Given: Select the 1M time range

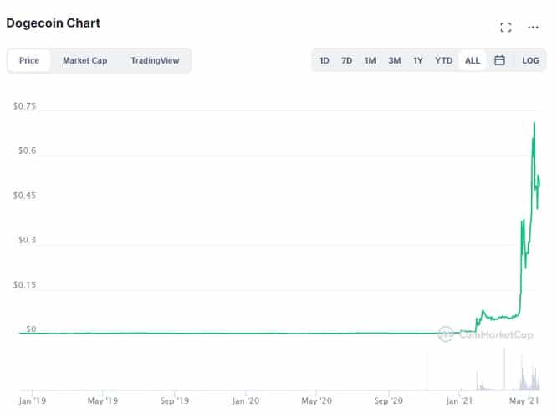Looking at the screenshot, I should point(370,60).
